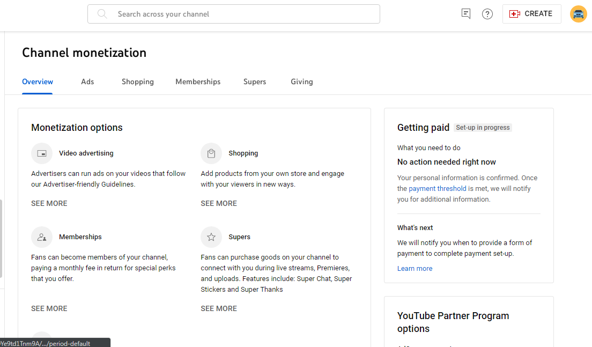Open the help question mark icon
The height and width of the screenshot is (347, 592).
click(487, 14)
